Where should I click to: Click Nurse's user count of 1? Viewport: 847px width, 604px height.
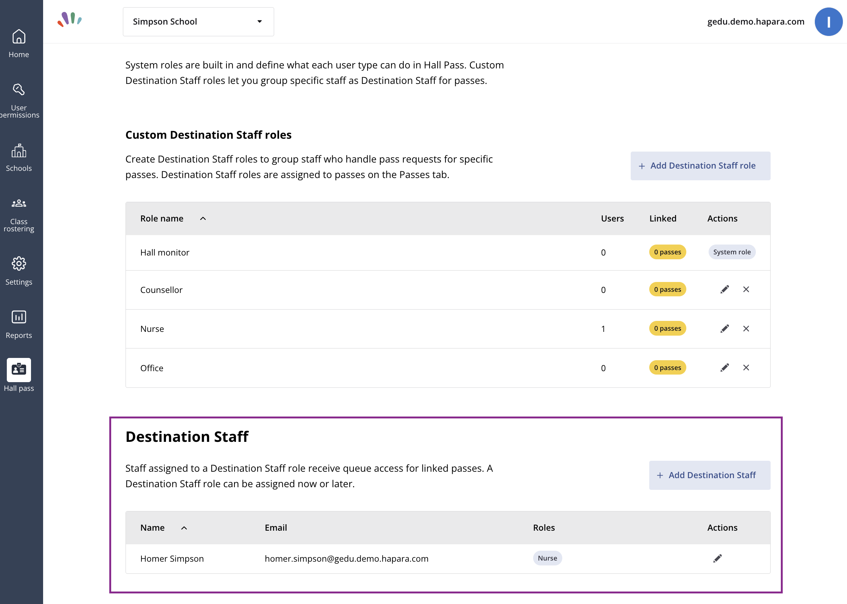coord(603,328)
